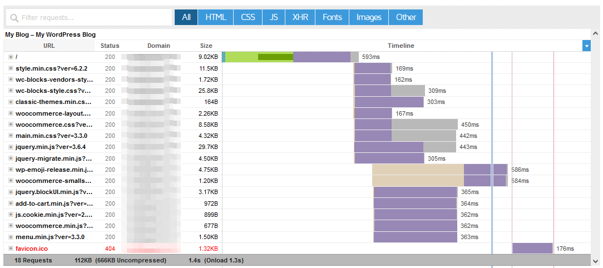Click the "18 Requests" summary text
603x268 pixels.
tap(33, 260)
